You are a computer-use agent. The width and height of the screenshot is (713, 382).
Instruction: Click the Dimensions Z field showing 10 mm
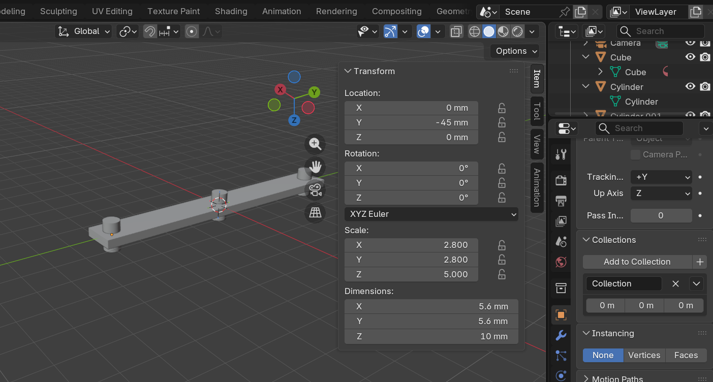[431, 336]
